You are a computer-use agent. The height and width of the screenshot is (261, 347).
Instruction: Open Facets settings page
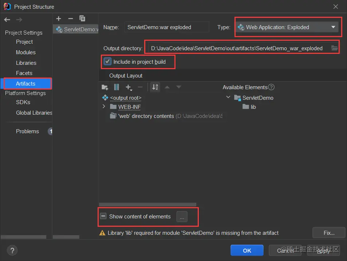(24, 73)
